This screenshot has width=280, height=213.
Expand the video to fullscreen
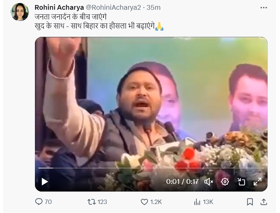click(x=257, y=182)
